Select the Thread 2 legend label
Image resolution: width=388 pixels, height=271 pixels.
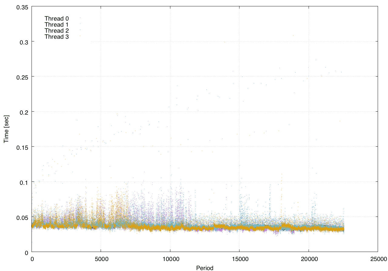point(57,31)
